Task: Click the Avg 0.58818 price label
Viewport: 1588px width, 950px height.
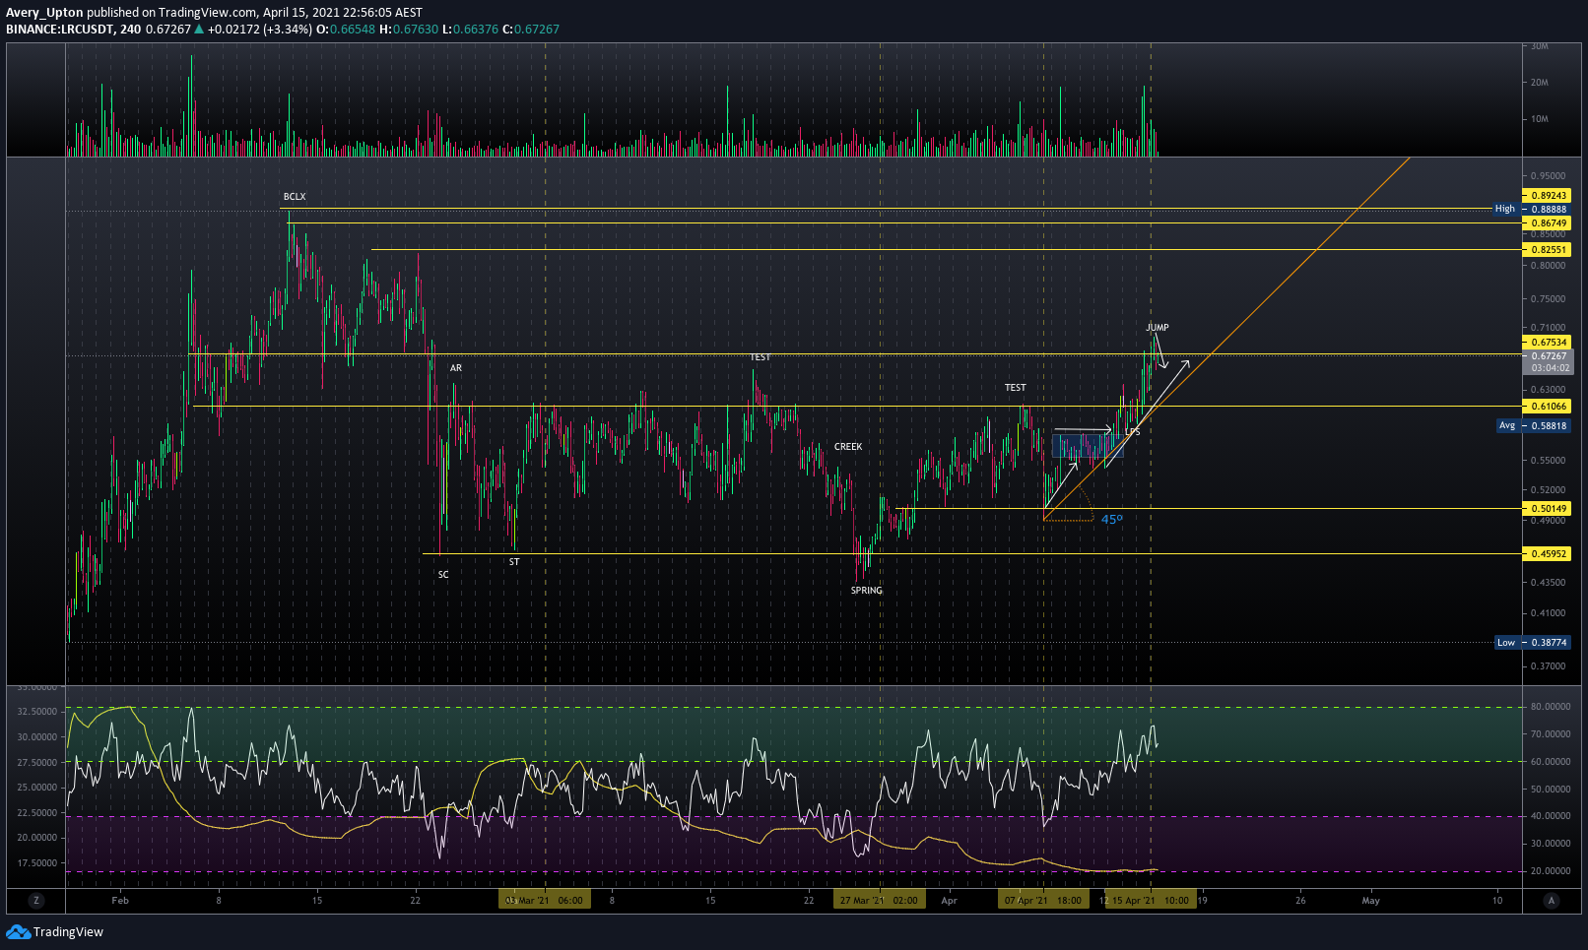Action: click(1534, 425)
